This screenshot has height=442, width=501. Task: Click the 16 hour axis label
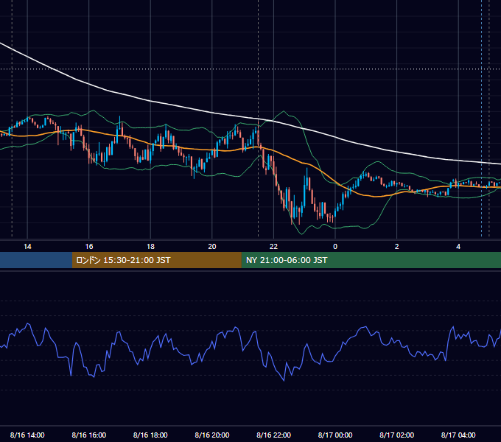(89, 247)
